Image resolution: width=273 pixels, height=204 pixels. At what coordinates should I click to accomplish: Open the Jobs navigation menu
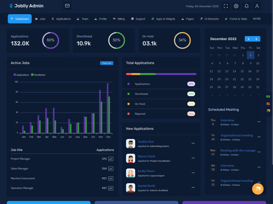click(40, 19)
